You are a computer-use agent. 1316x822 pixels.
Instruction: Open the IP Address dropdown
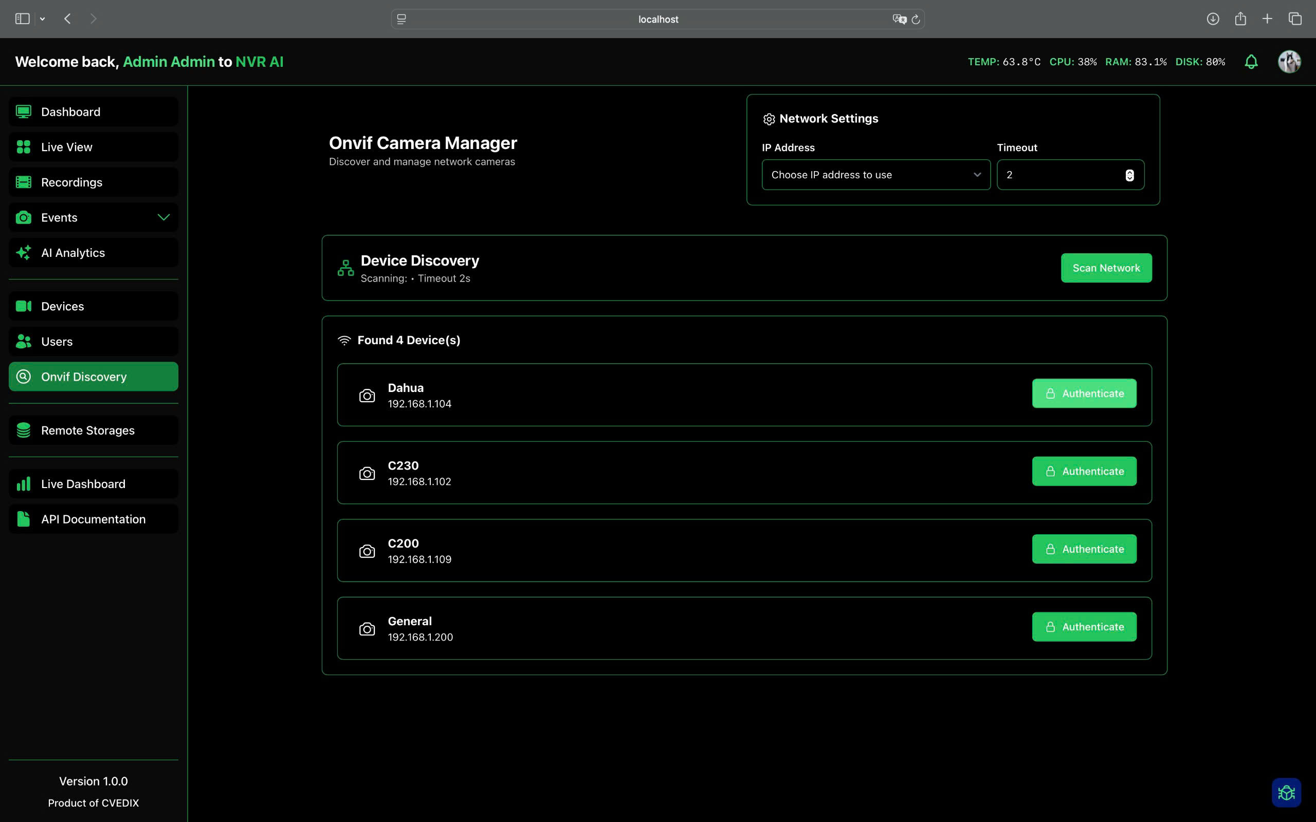click(x=874, y=175)
